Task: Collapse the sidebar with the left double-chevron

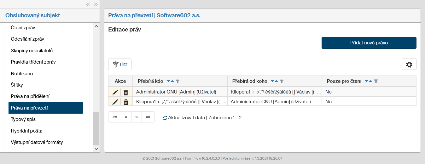Action: point(88,4)
